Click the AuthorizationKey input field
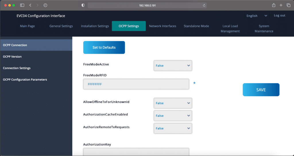Viewport: 294px width, 156px height. (x=136, y=152)
